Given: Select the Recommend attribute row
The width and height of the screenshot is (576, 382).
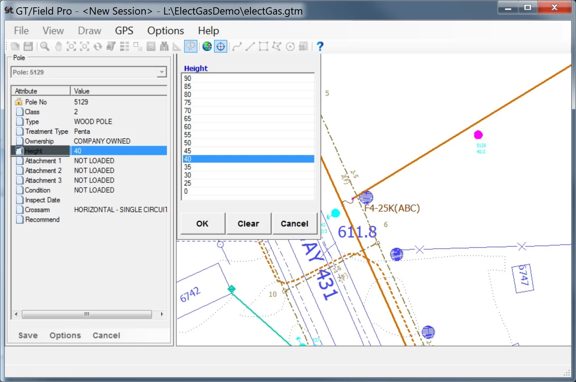Looking at the screenshot, I should click(x=89, y=220).
